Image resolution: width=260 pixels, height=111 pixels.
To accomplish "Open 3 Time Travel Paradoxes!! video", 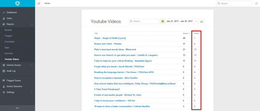I will pyautogui.click(x=107, y=89).
